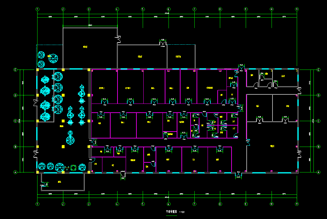Screen dimensions: 327x219
Task: Select grid axis bubble 6 at top
Action: 169,9
